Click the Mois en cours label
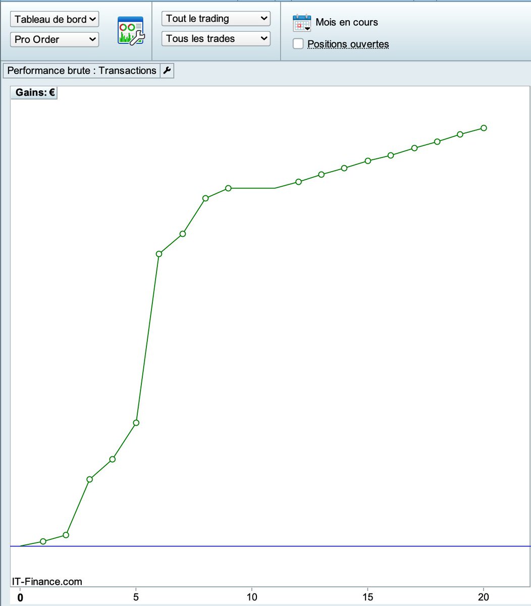The height and width of the screenshot is (606, 531). tap(347, 22)
